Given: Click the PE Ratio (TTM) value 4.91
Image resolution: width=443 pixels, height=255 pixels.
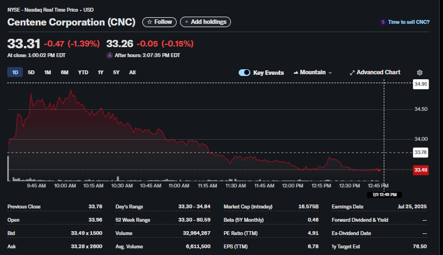Looking at the screenshot, I should pyautogui.click(x=313, y=233).
